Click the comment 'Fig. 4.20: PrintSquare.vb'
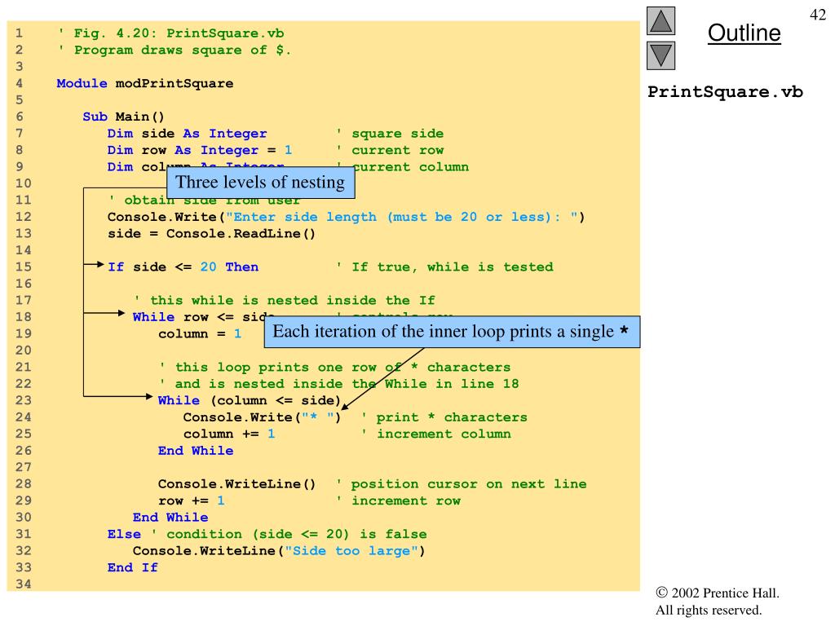This screenshot has width=835, height=626. pos(171,33)
